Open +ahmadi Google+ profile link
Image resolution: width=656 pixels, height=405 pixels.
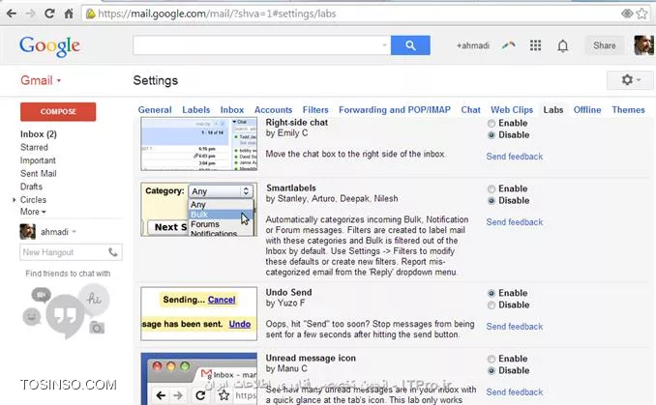tap(473, 45)
